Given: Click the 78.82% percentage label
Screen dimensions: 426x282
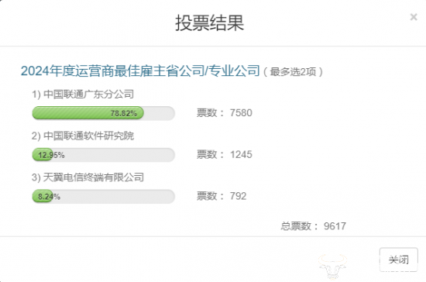Looking at the screenshot, I should (x=124, y=113).
